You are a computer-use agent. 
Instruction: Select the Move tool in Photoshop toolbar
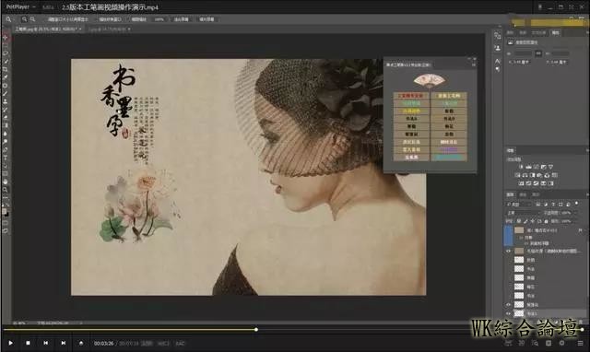tap(6, 38)
